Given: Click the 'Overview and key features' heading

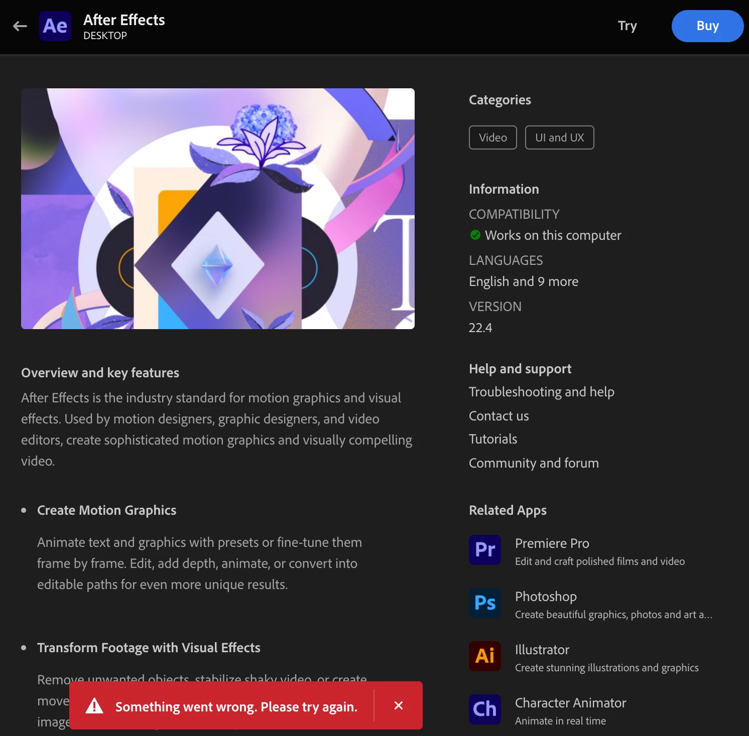Looking at the screenshot, I should pyautogui.click(x=100, y=373).
